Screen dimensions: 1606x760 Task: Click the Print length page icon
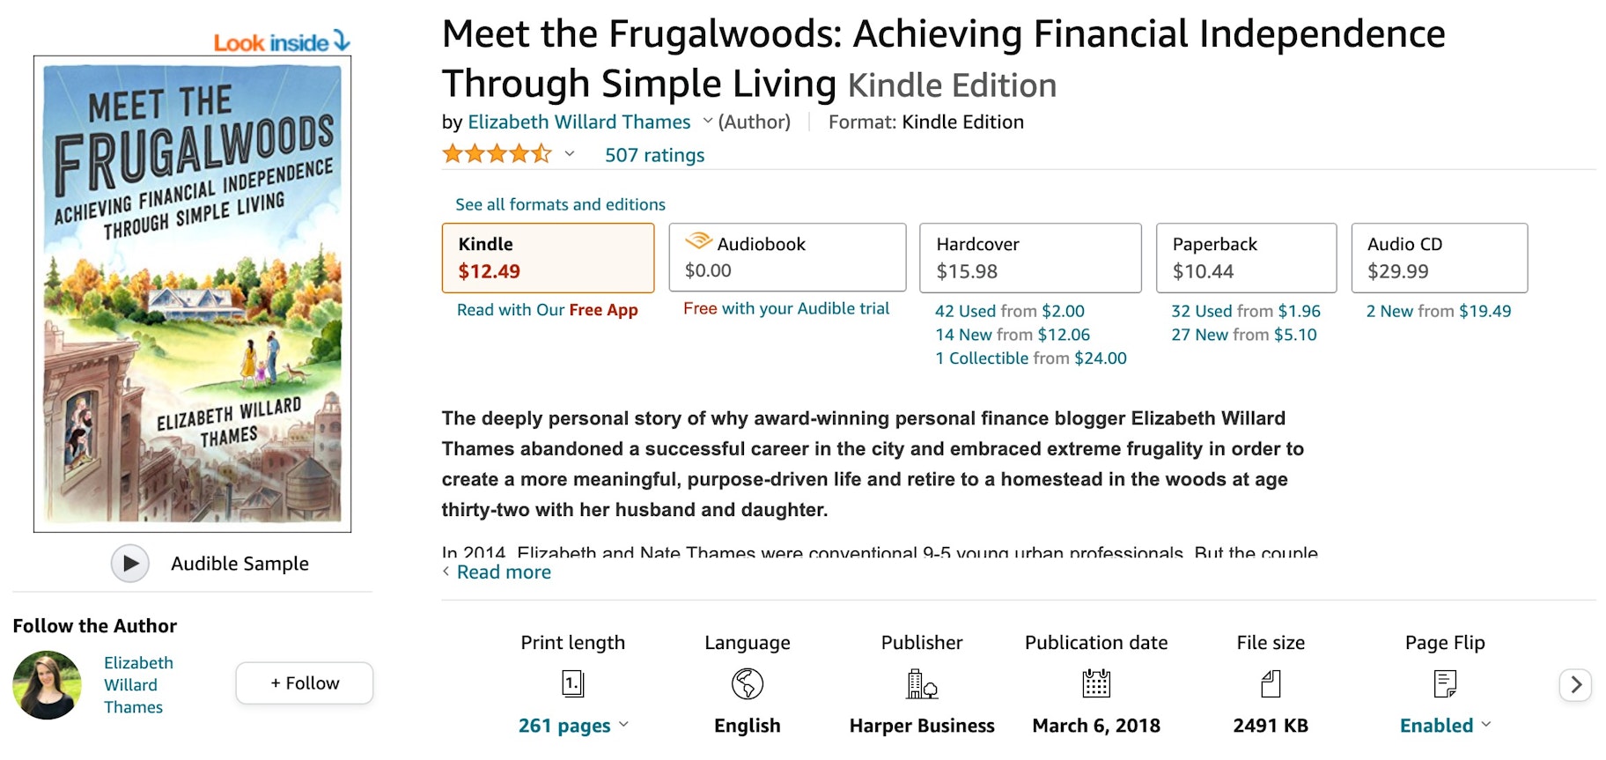click(572, 683)
